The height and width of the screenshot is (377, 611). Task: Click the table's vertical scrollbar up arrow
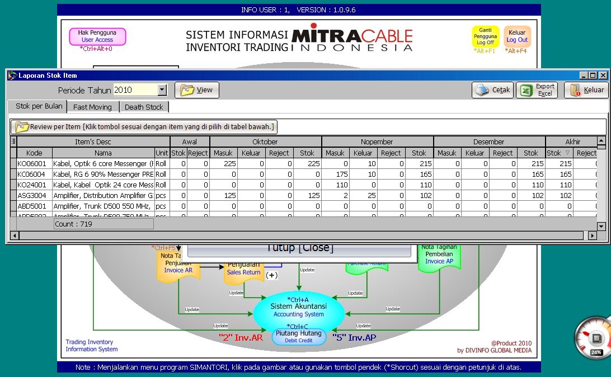point(601,140)
